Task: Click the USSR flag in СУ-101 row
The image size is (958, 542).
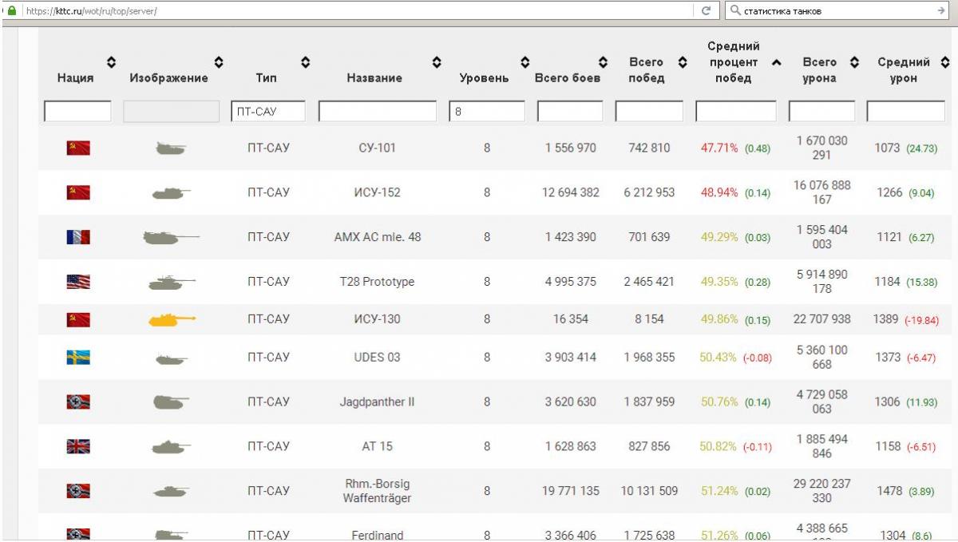Action: click(x=78, y=148)
